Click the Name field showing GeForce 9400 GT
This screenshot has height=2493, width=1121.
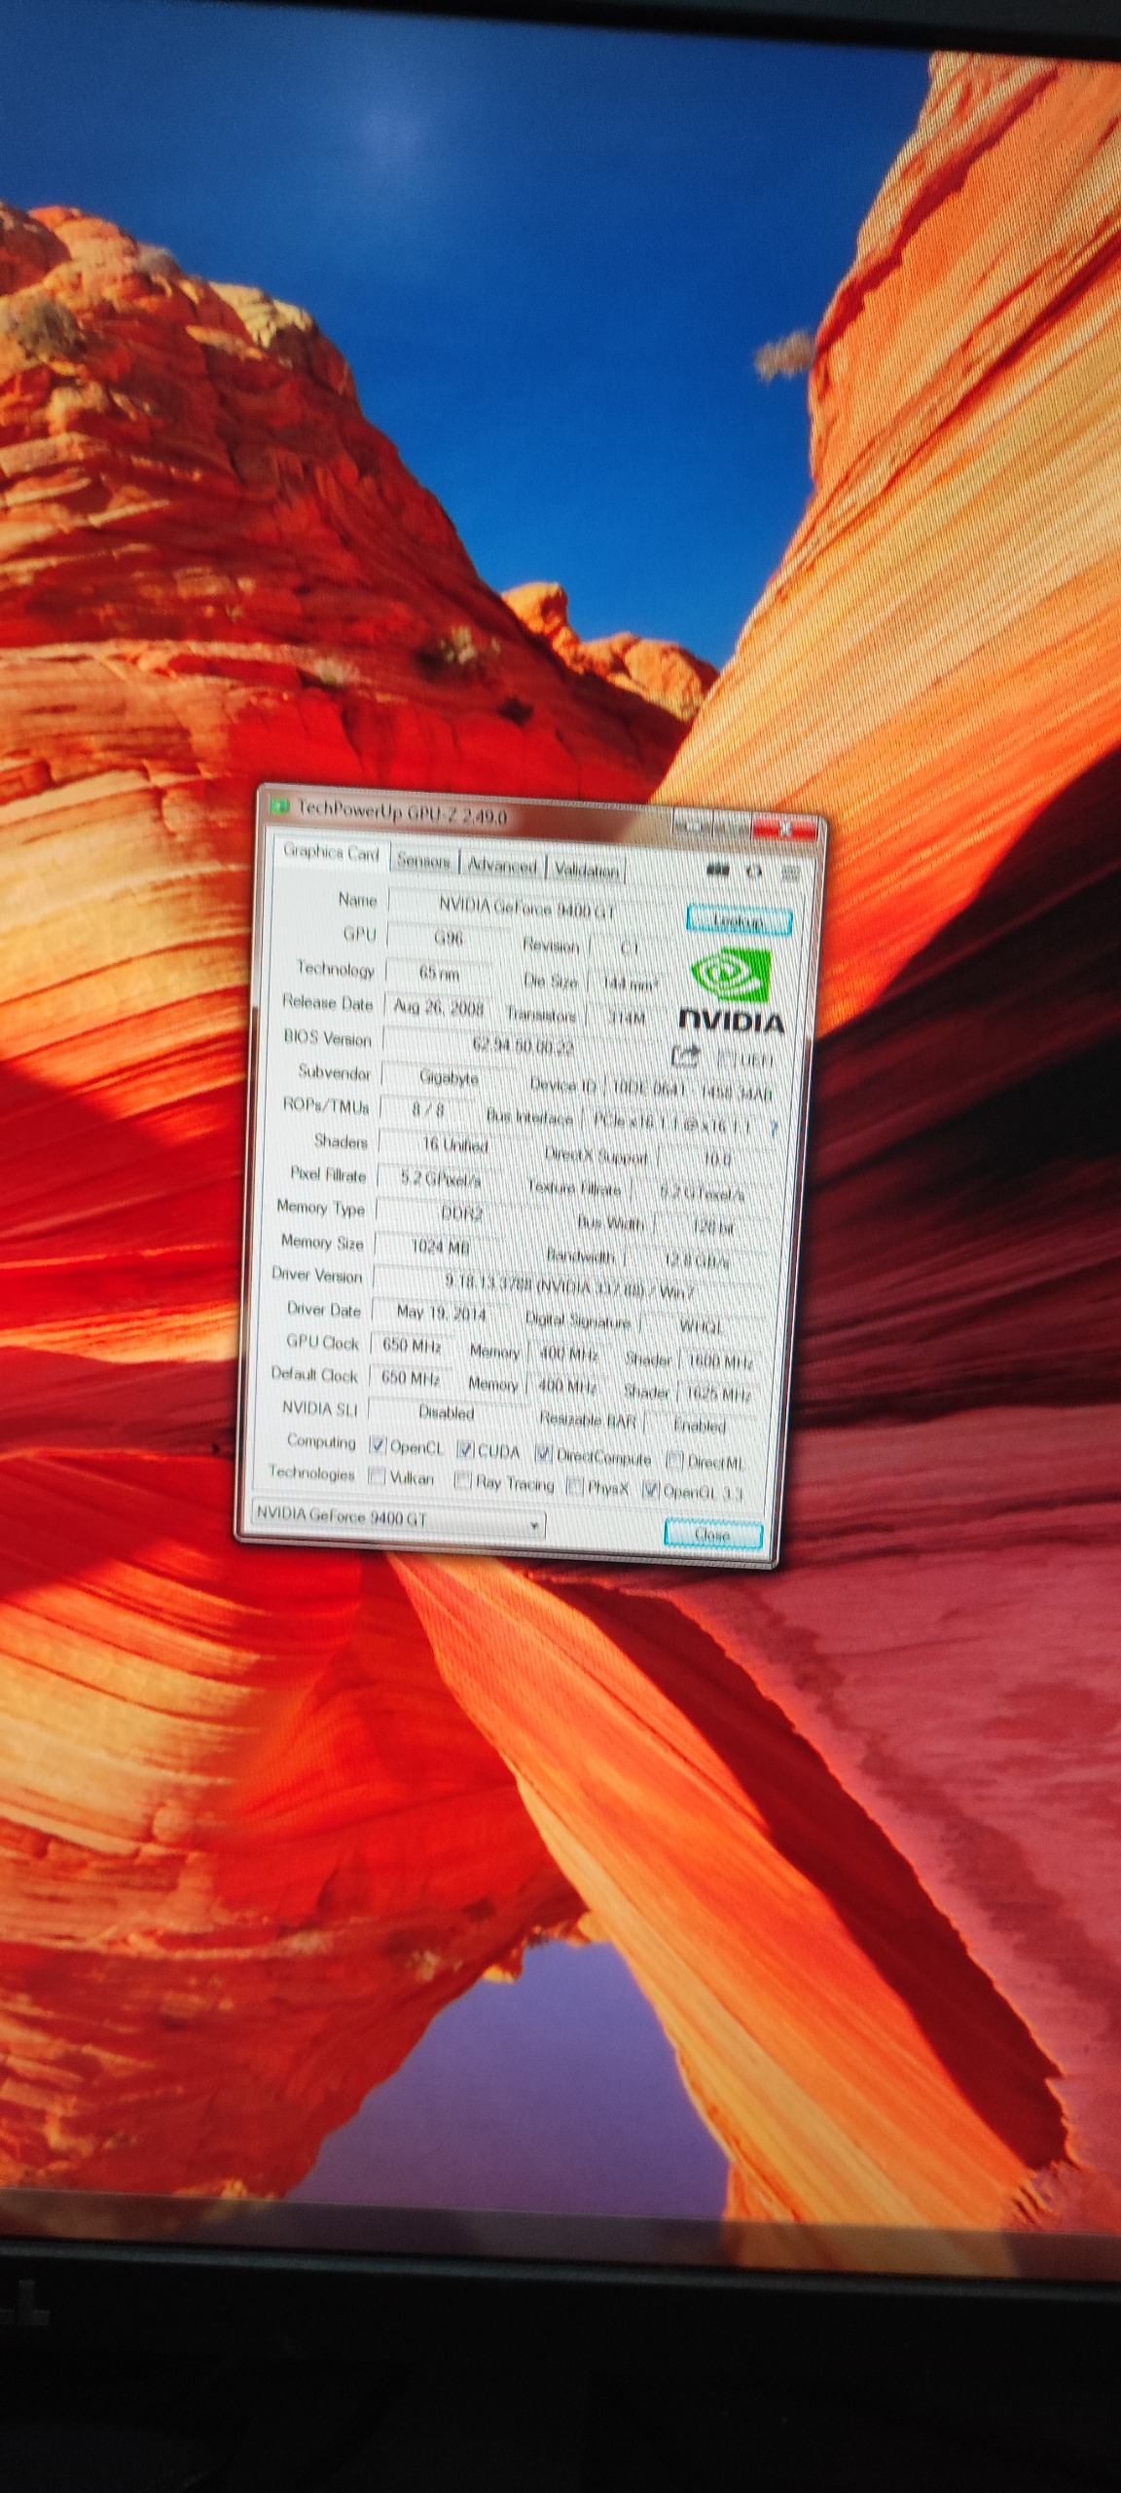pyautogui.click(x=526, y=907)
